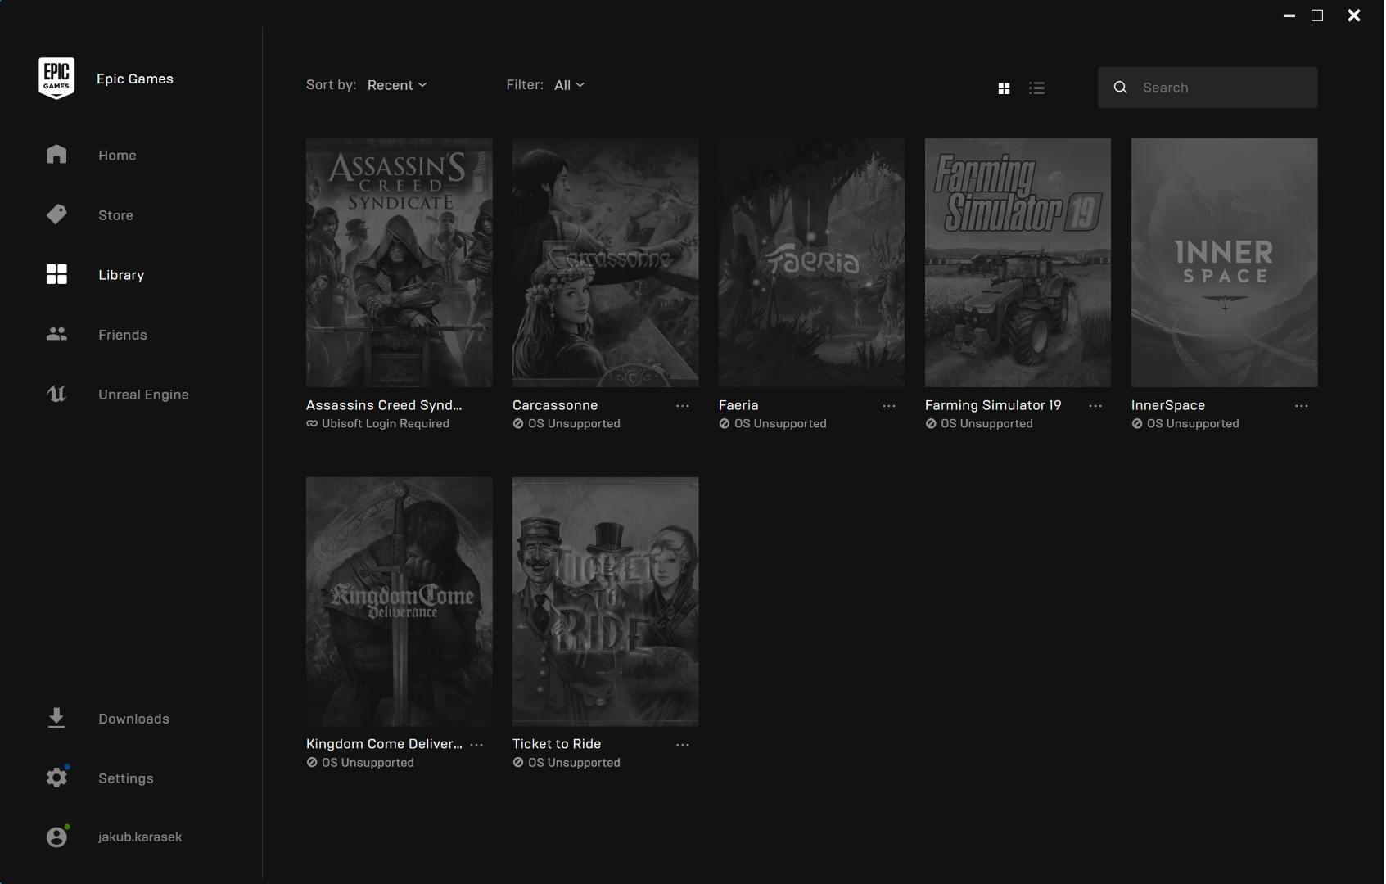Click the Farming Simulator 19 title text
Viewport: 1386px width, 884px height.
click(x=993, y=405)
